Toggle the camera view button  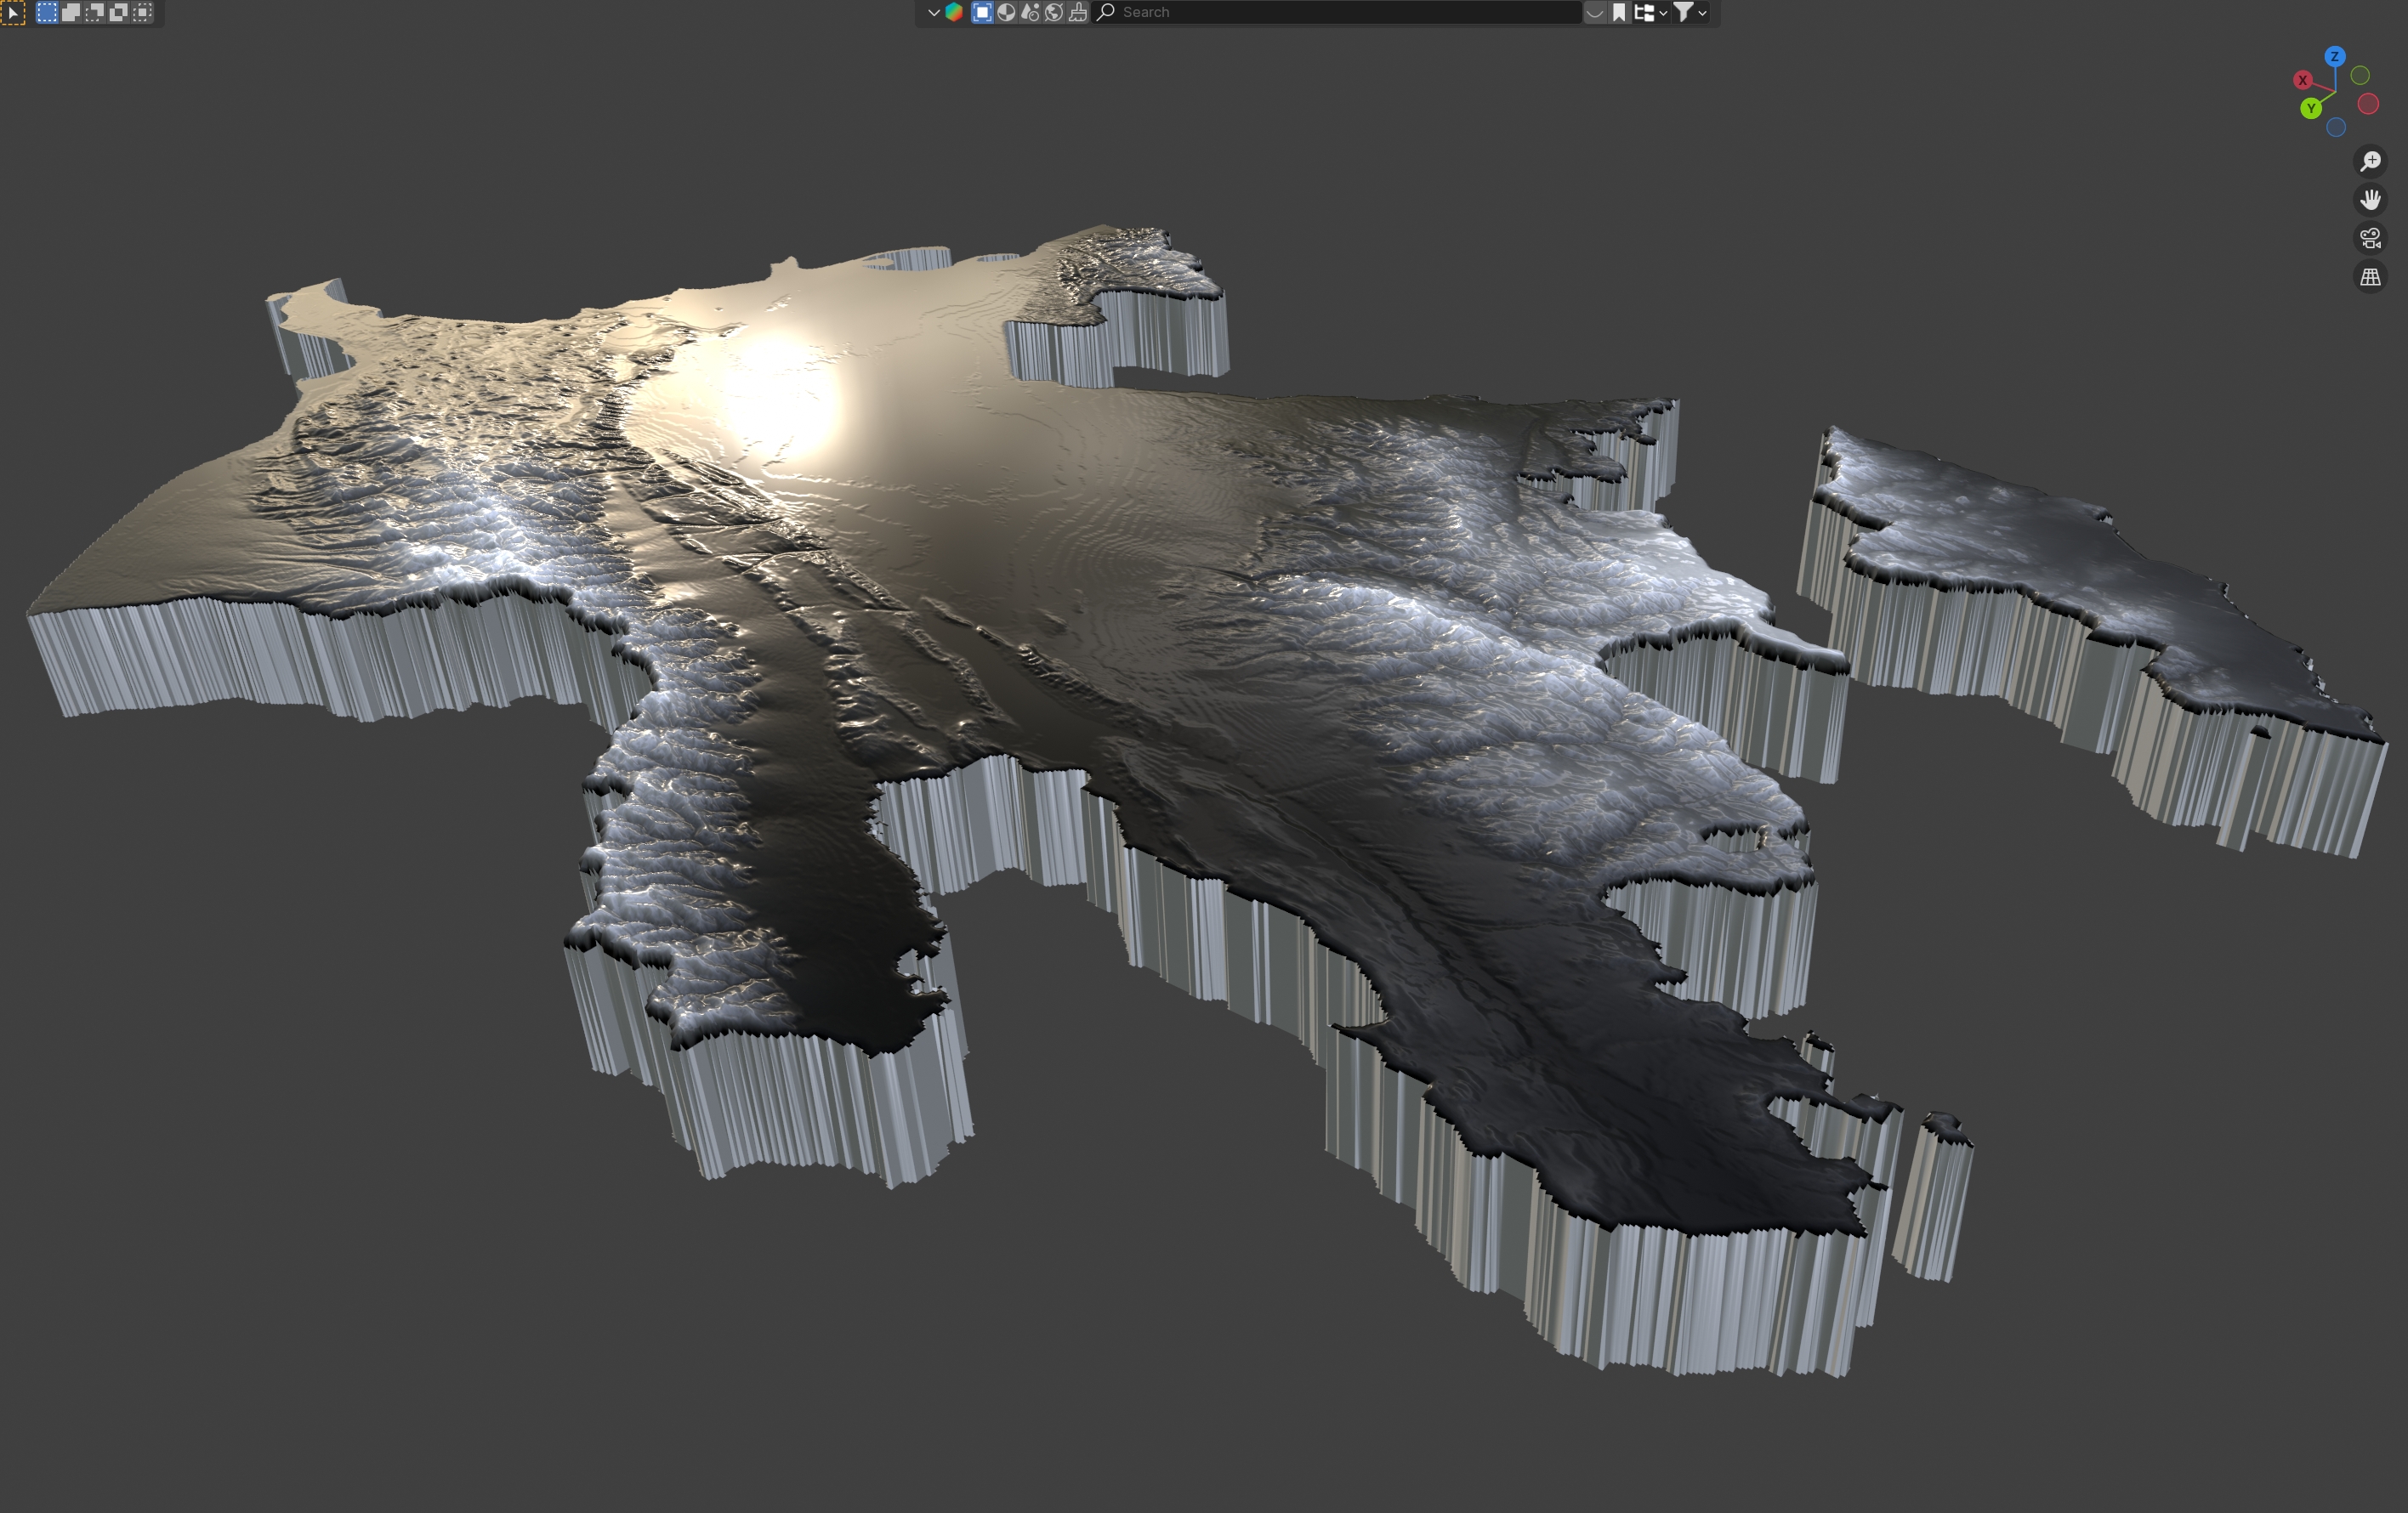(x=2370, y=238)
